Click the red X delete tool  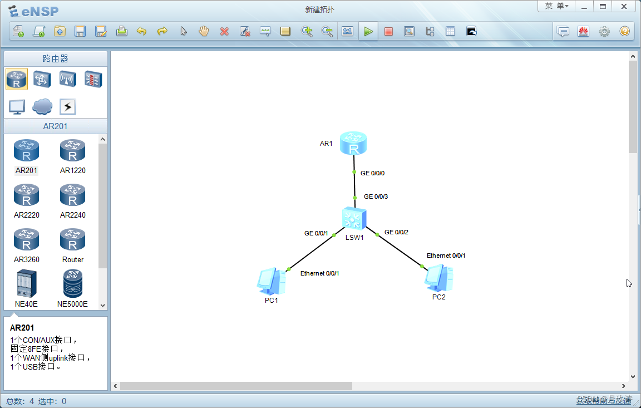pyautogui.click(x=224, y=32)
